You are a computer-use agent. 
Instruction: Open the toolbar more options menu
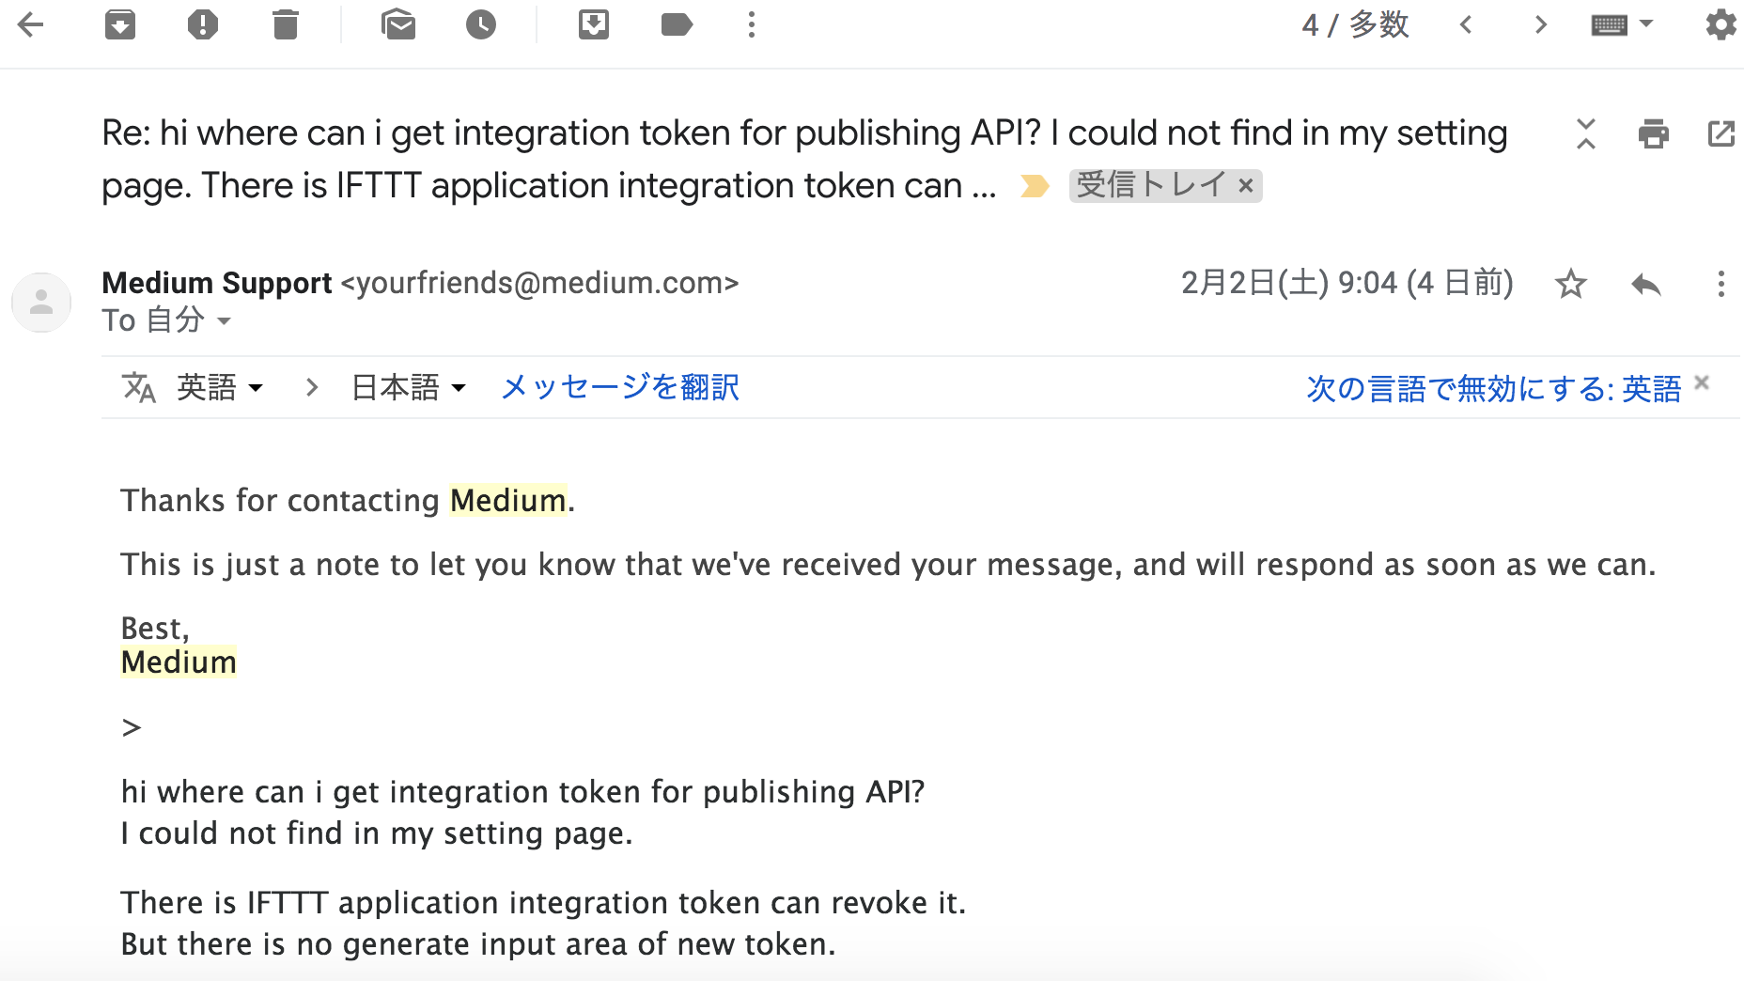coord(752,24)
